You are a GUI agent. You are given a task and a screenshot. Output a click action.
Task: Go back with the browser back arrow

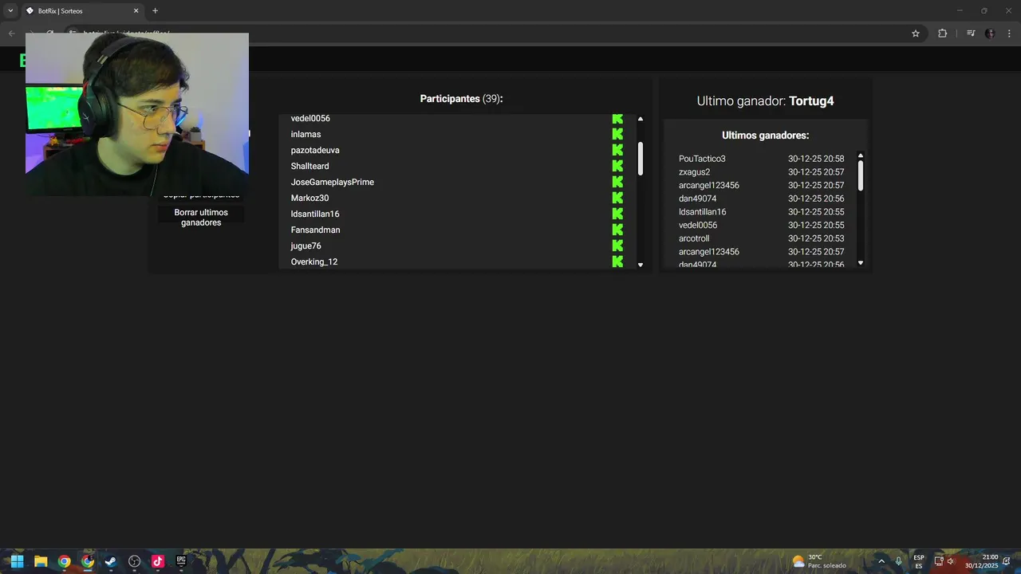coord(11,33)
